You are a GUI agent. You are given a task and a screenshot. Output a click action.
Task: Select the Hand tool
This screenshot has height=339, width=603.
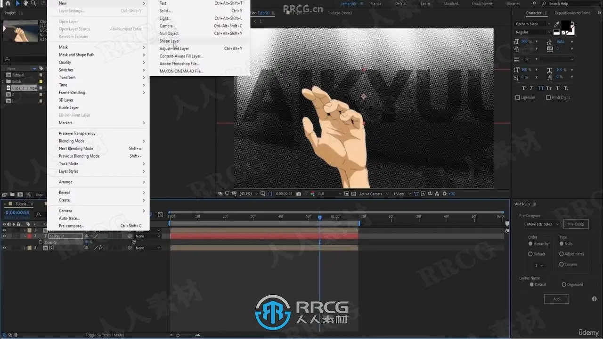tap(26, 3)
